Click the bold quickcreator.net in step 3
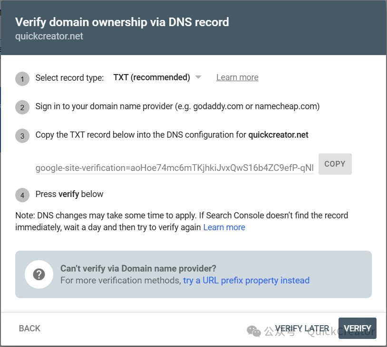 (x=278, y=135)
